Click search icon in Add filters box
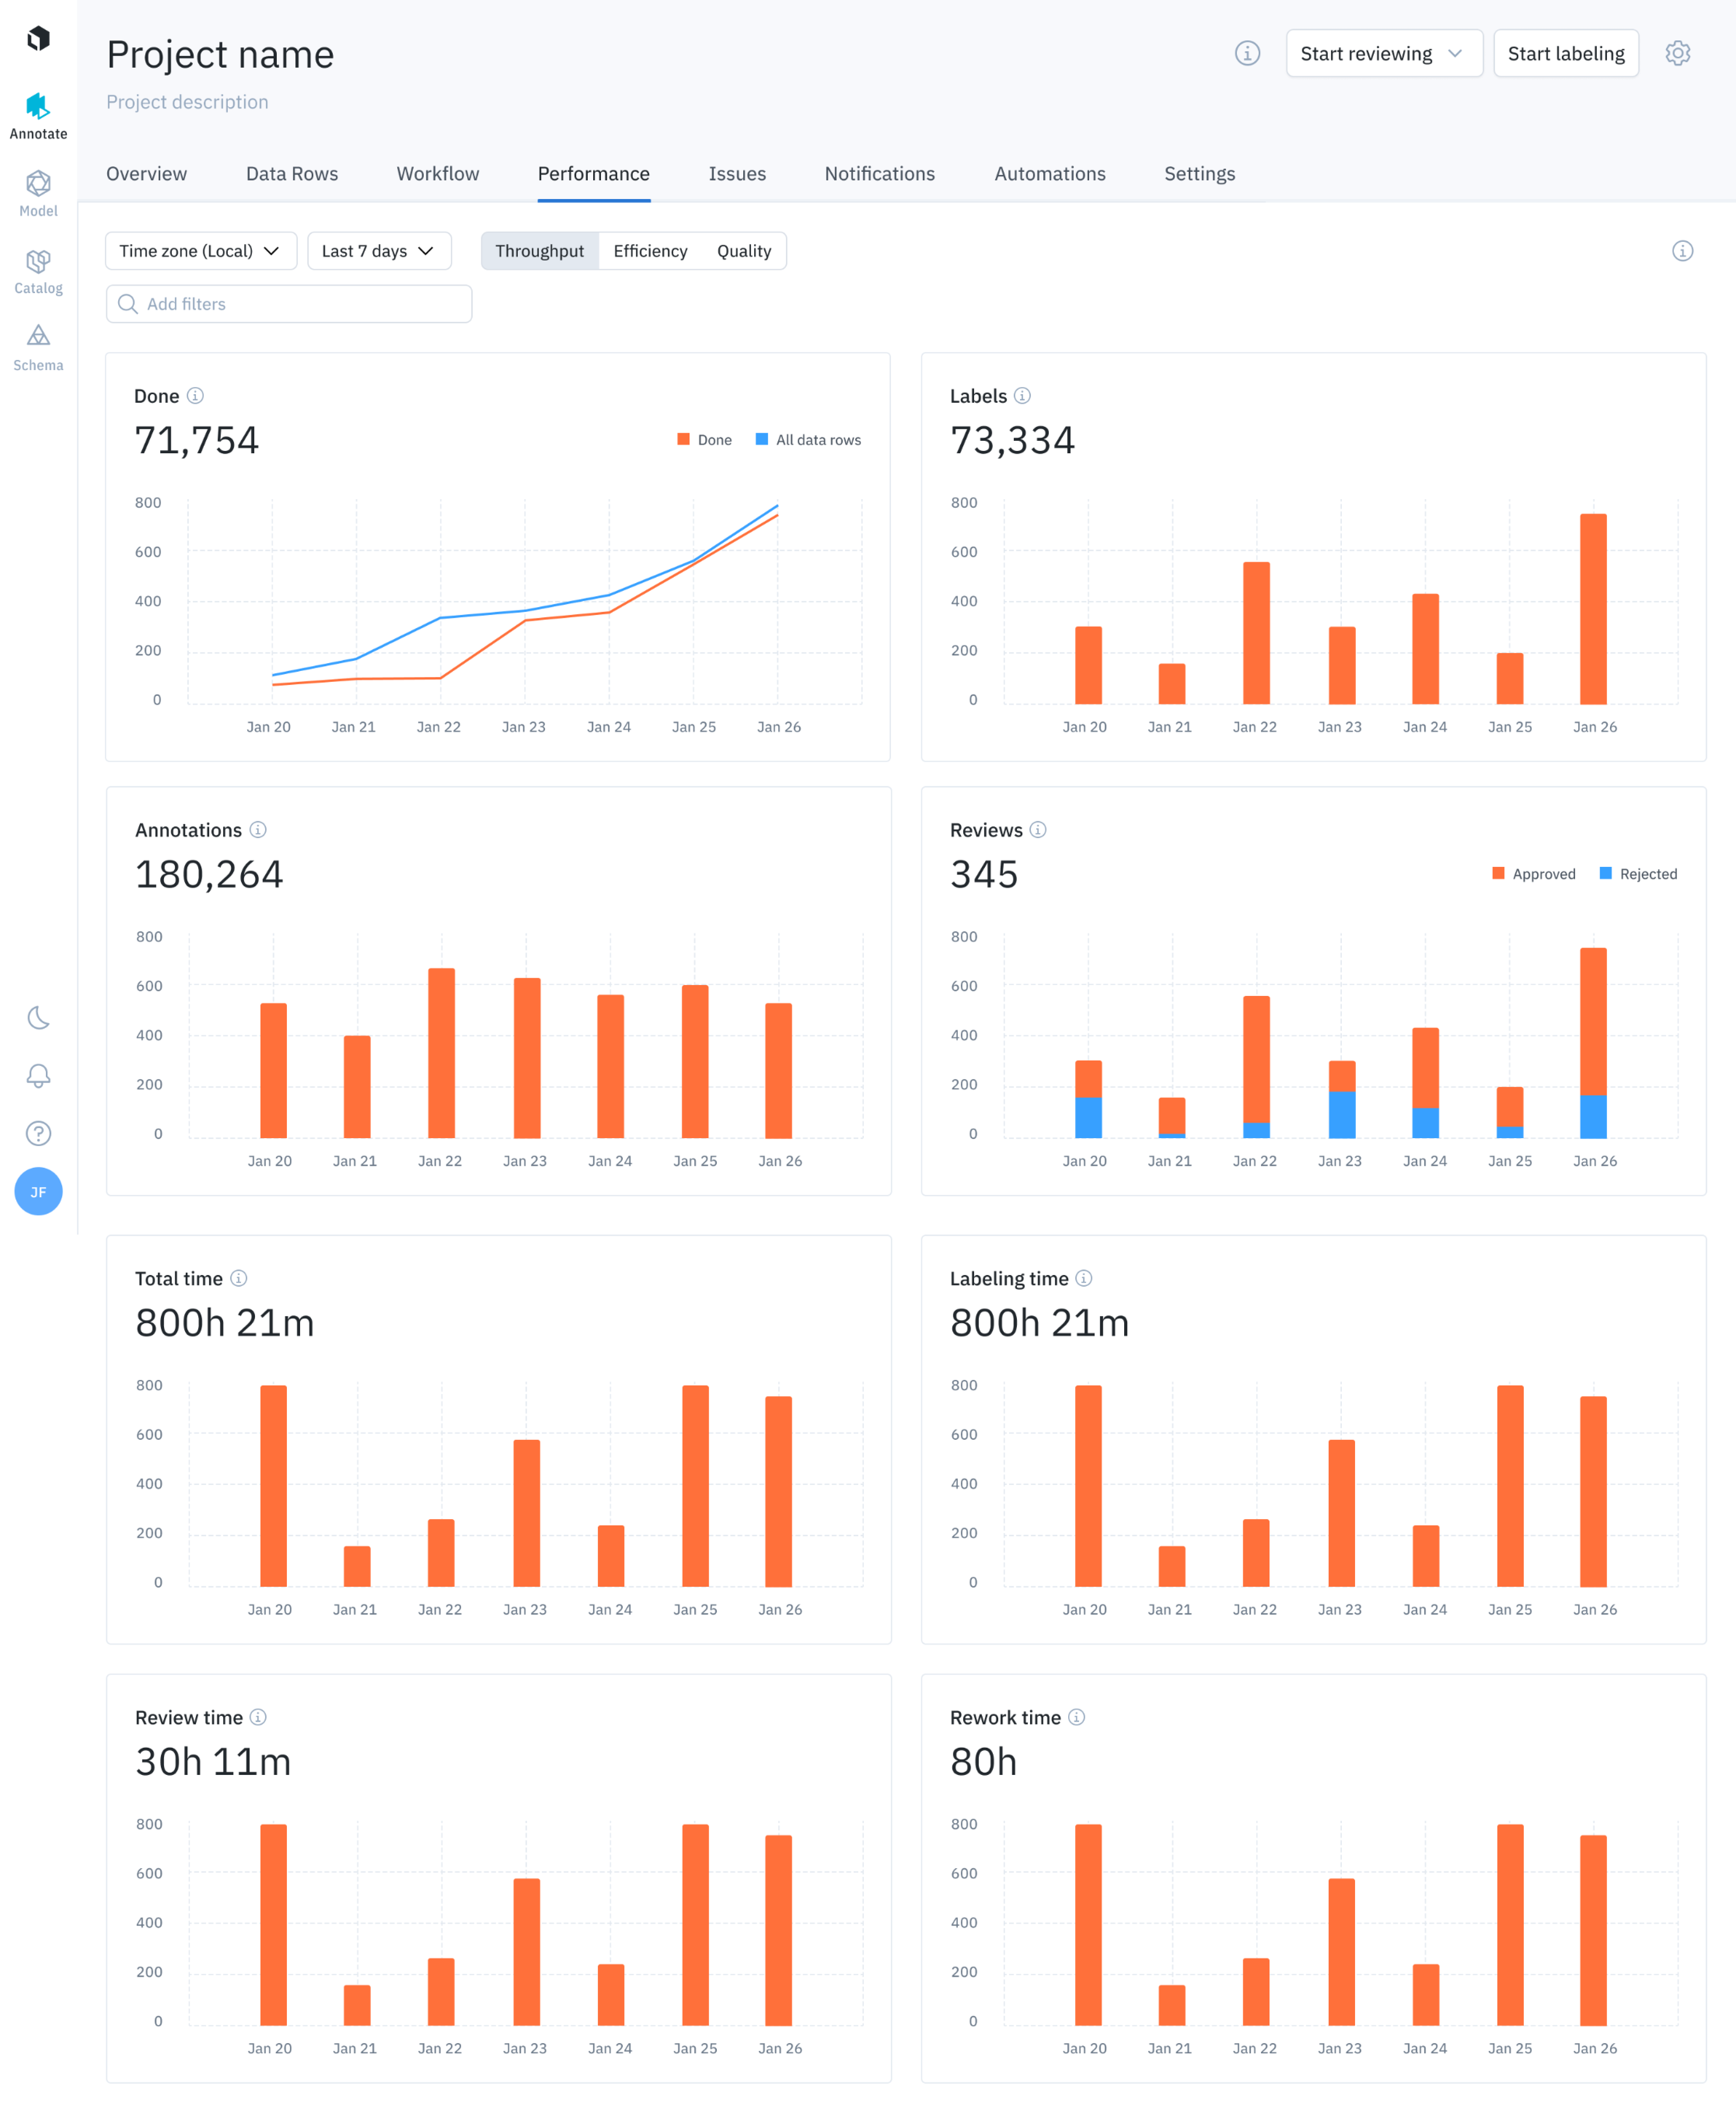The width and height of the screenshot is (1736, 2103). click(x=128, y=304)
